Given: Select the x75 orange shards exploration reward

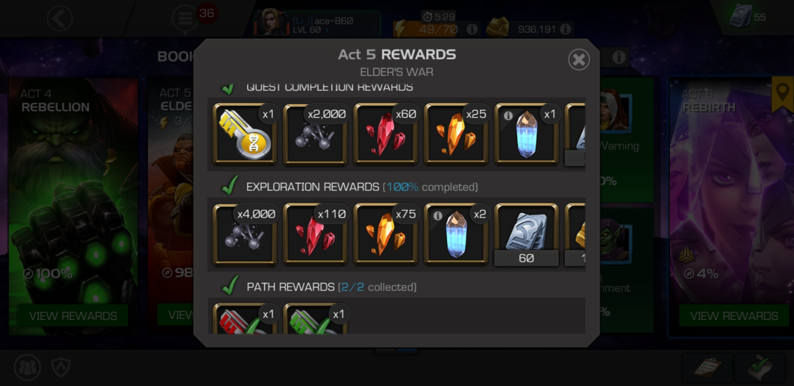Looking at the screenshot, I should [386, 234].
